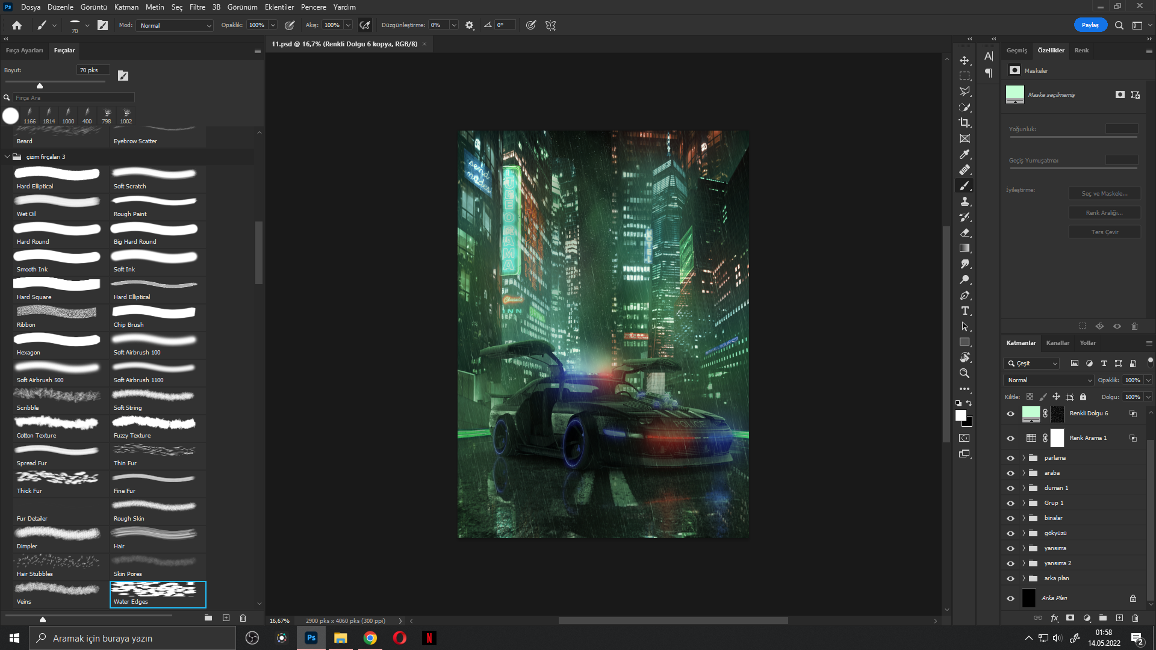Hide the gökyüzü group
The image size is (1156, 650).
coord(1010,533)
